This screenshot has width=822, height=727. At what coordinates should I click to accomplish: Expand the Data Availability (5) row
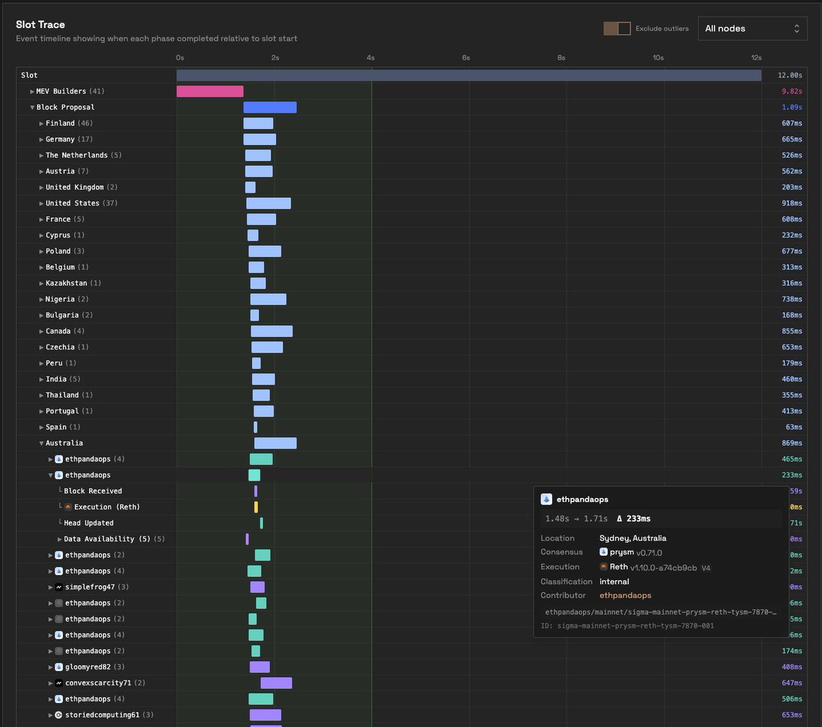point(60,539)
